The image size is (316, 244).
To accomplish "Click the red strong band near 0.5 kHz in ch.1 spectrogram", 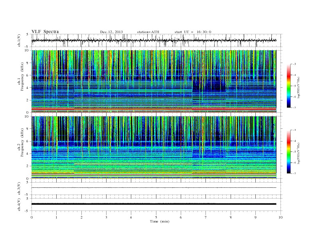I will click(x=154, y=109).
